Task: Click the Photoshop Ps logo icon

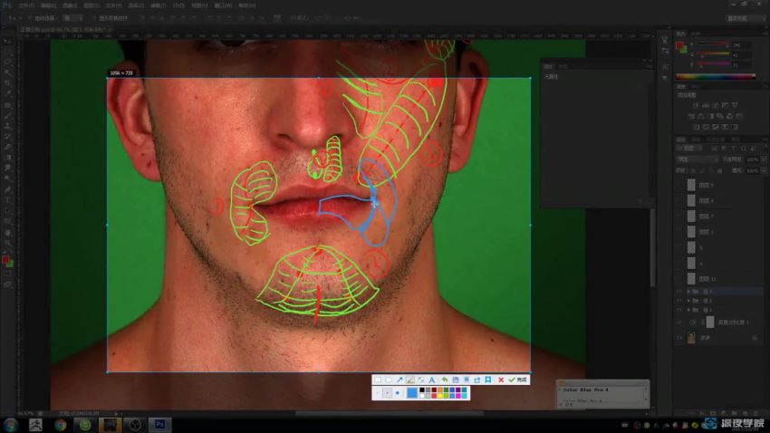Action: point(6,5)
